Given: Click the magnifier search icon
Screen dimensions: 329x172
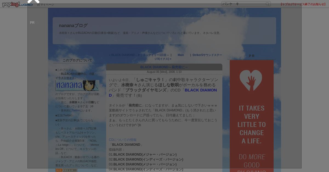Looking at the screenshot, I should pos(268,4).
